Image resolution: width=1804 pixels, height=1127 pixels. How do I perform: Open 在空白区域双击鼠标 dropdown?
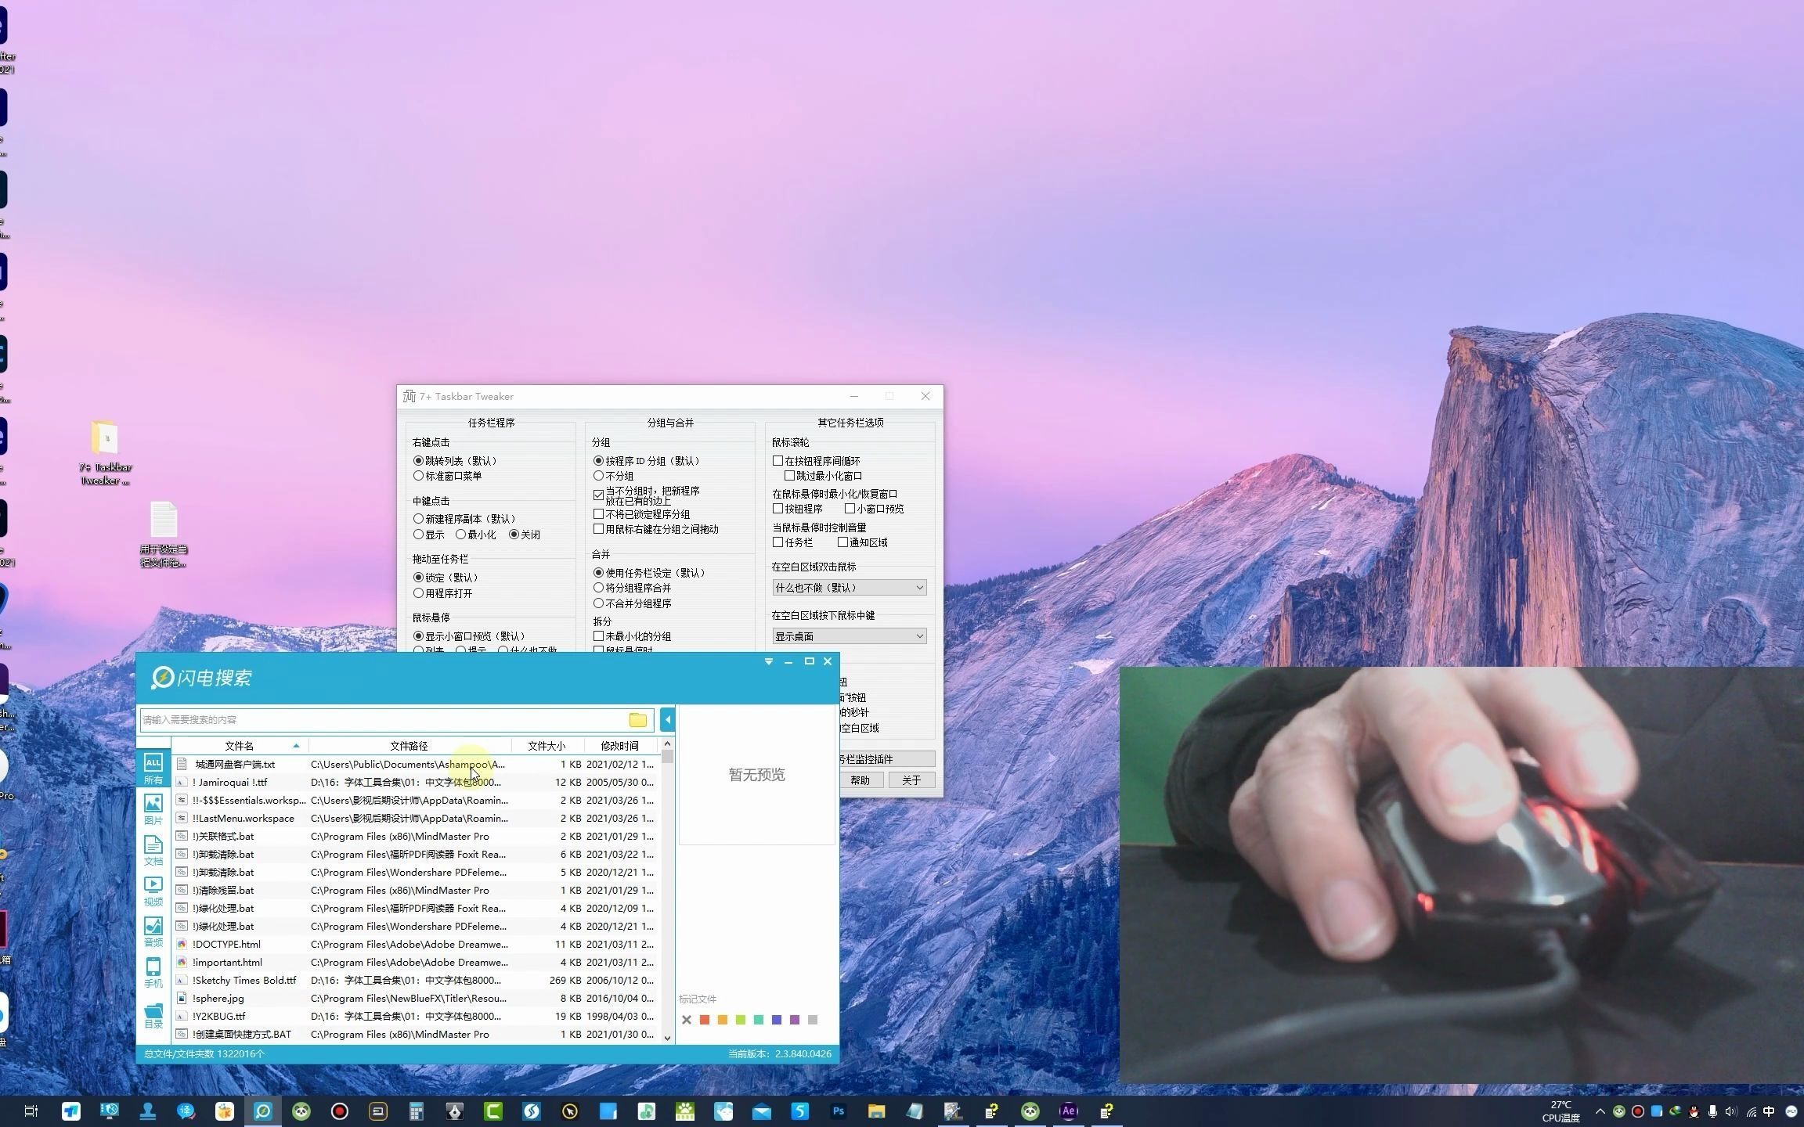point(849,588)
